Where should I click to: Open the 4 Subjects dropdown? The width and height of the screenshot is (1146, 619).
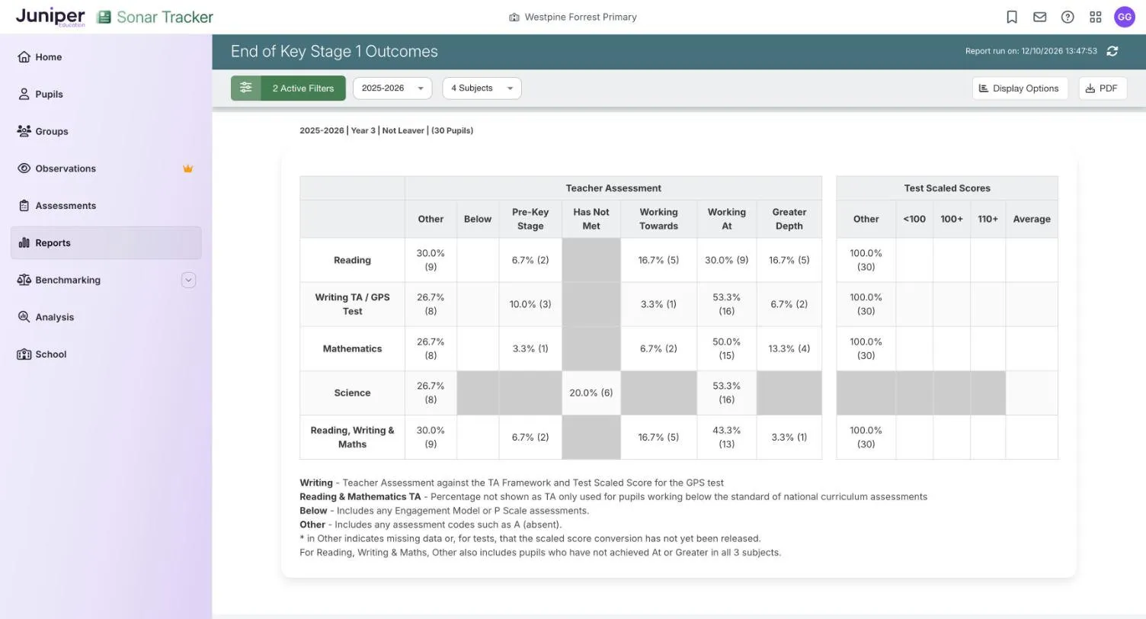482,88
